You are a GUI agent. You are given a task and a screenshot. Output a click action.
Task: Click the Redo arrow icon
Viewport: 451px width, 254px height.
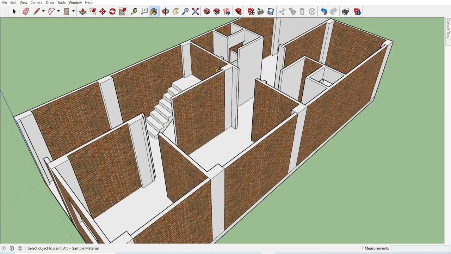point(334,12)
